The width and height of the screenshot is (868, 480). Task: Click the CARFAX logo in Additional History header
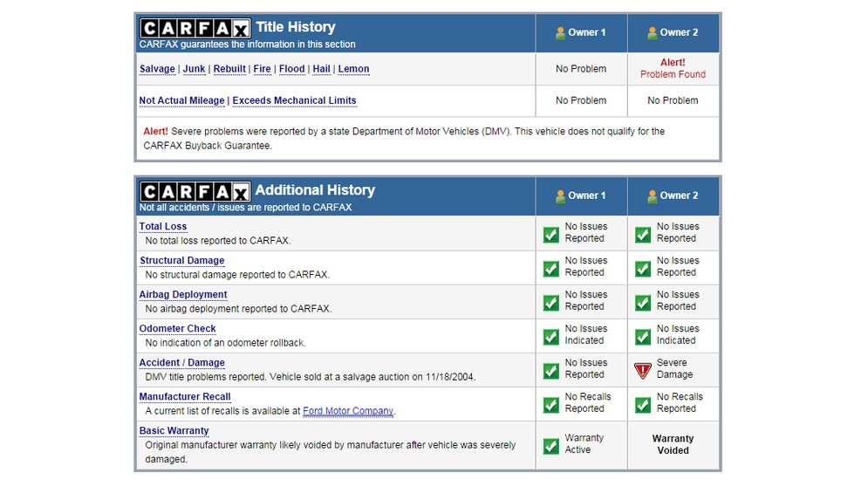pos(195,191)
